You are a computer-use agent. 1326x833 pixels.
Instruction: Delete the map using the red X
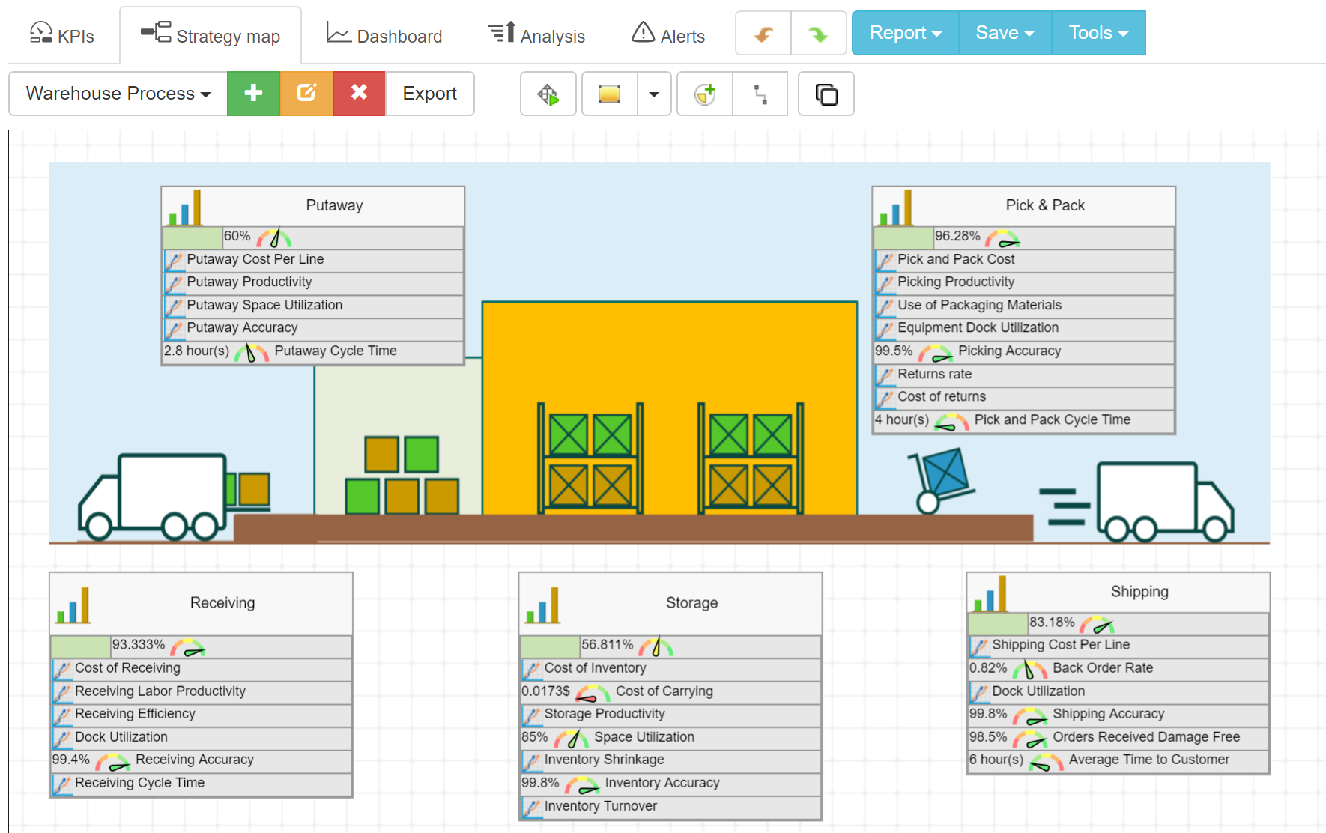click(x=359, y=94)
